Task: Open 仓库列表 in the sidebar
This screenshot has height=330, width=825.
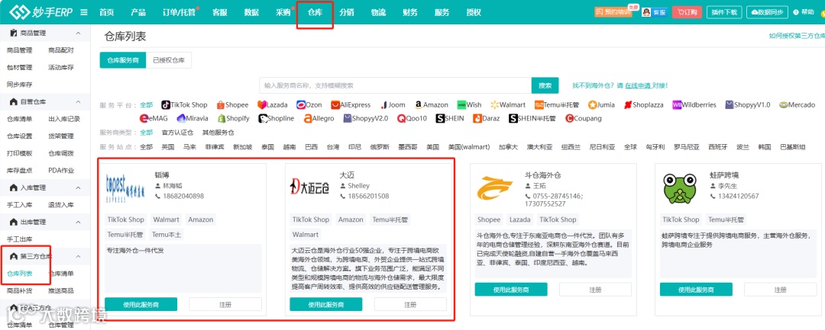Action: [19, 274]
